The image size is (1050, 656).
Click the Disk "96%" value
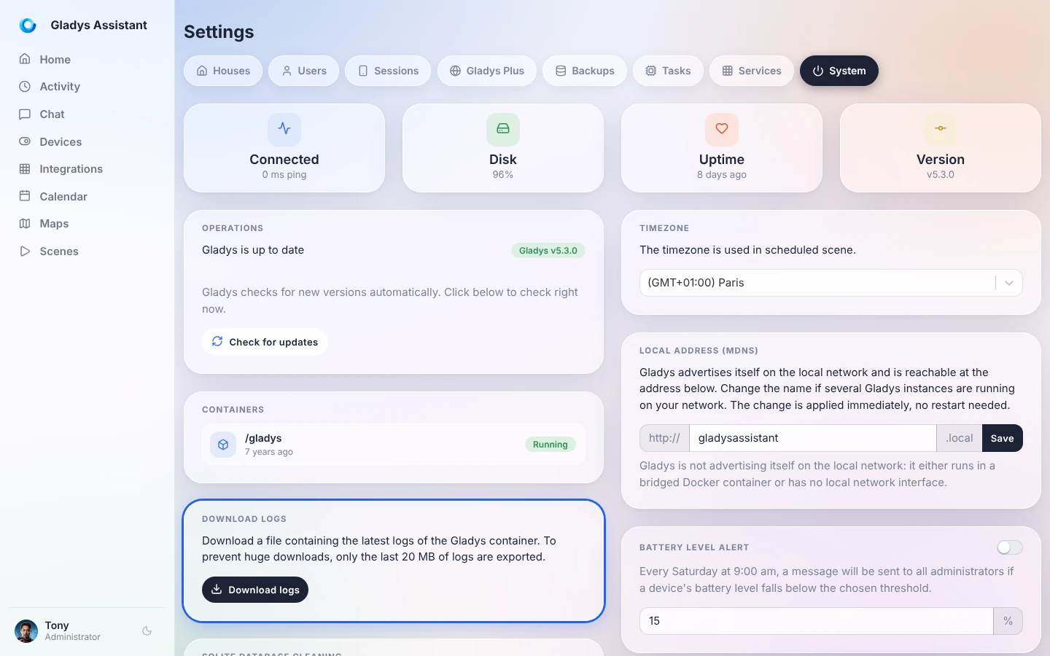[503, 175]
